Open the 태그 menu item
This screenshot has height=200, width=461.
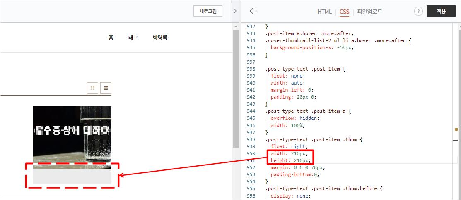tap(133, 38)
